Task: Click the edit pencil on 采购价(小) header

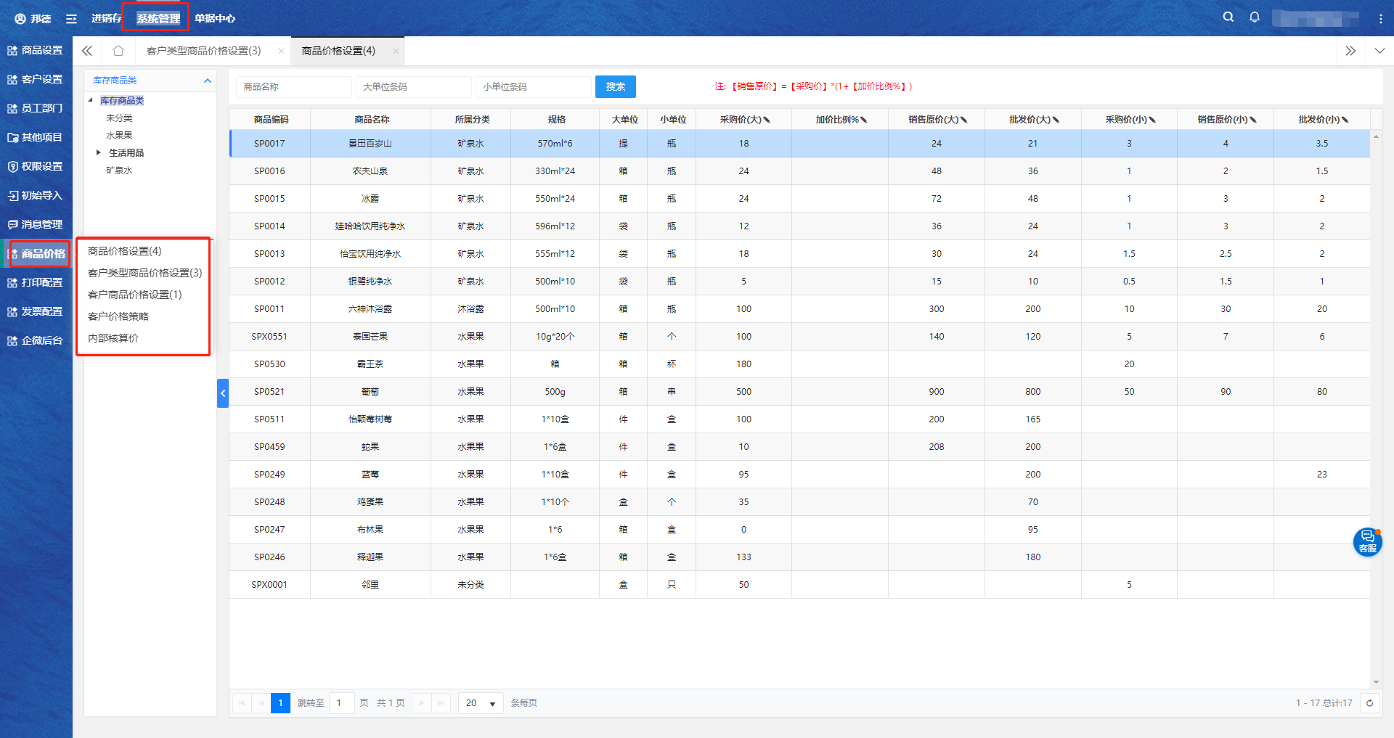Action: [1152, 120]
